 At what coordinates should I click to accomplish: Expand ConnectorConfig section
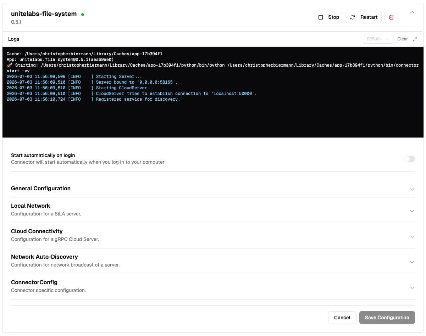pos(213,286)
